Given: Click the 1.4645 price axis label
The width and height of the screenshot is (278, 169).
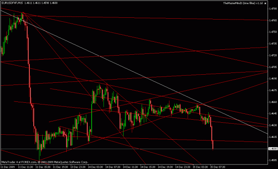Looking at the screenshot, I should [273, 113].
